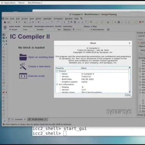The width and height of the screenshot is (145, 145).
Task: Select the pointer tool atop the left sidebar
Action: 4,35
